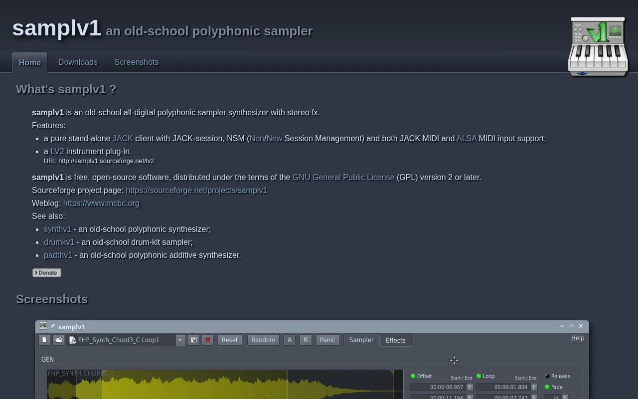Open the sourceforge.net/projects/samplv1 link
This screenshot has height=399, width=638.
click(x=196, y=190)
